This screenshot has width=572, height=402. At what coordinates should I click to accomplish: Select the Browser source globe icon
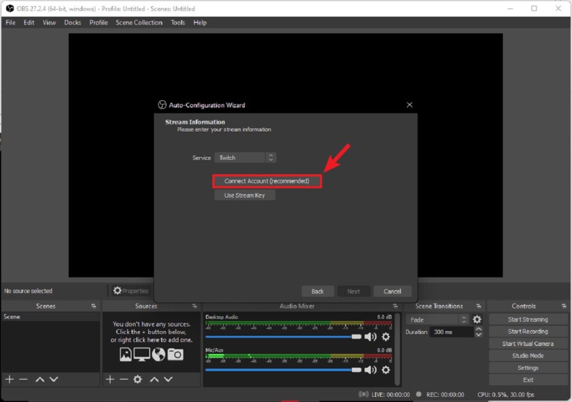[158, 354]
